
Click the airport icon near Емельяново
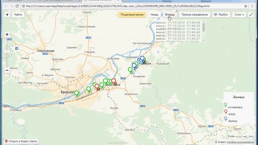point(17,48)
